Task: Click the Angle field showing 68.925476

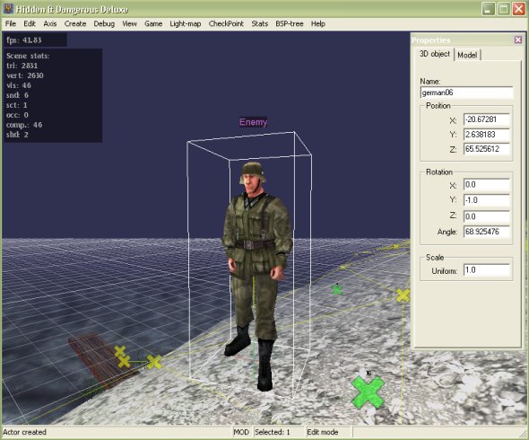Action: (x=486, y=232)
